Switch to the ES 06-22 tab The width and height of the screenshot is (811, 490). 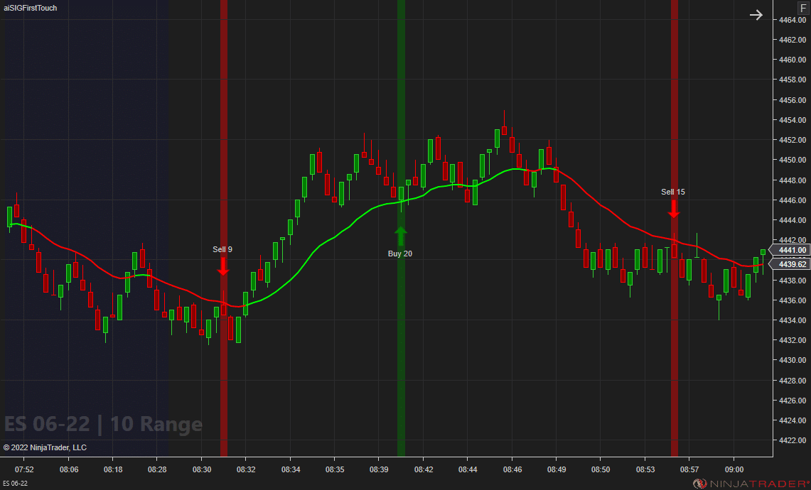16,481
